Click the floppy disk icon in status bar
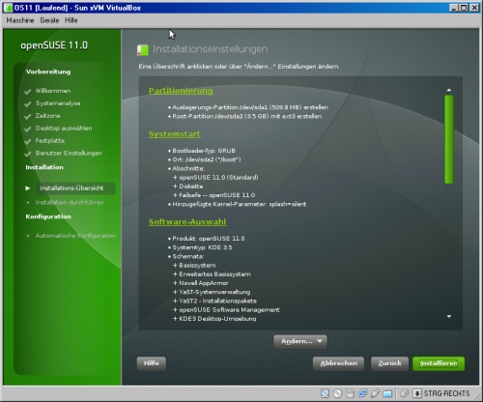 tap(350, 393)
